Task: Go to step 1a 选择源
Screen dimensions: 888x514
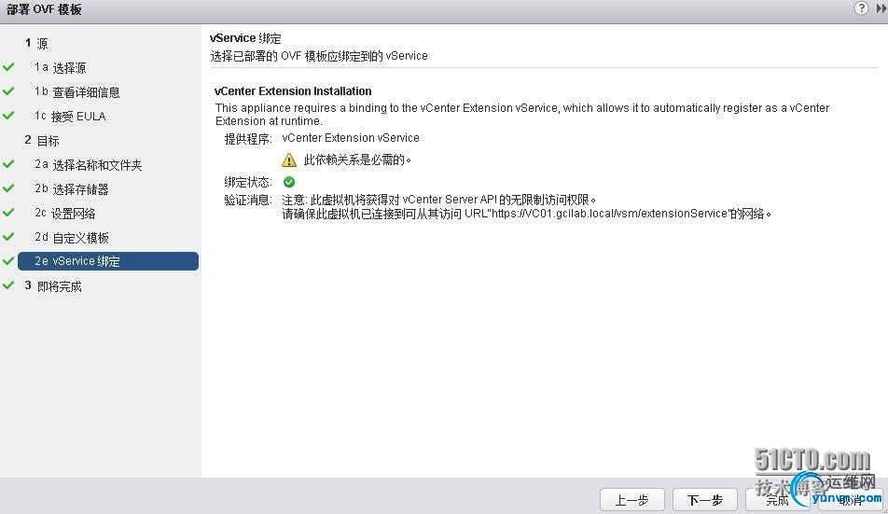Action: tap(60, 68)
